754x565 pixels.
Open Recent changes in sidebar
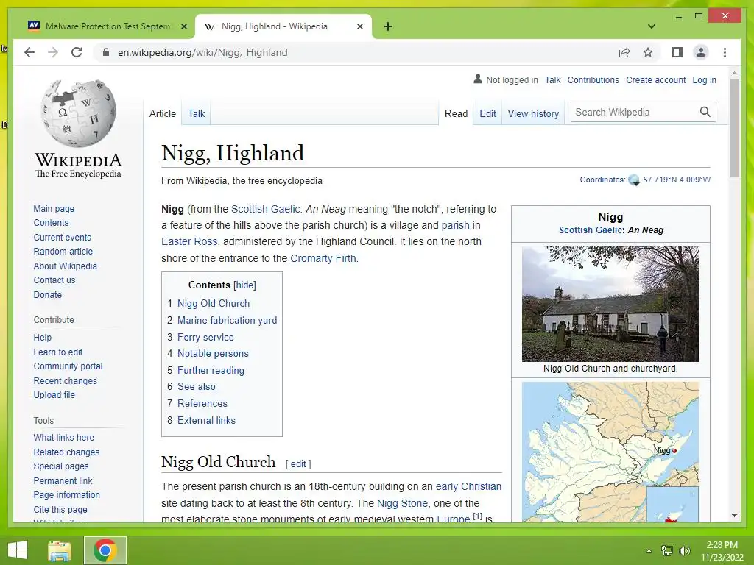(x=66, y=381)
